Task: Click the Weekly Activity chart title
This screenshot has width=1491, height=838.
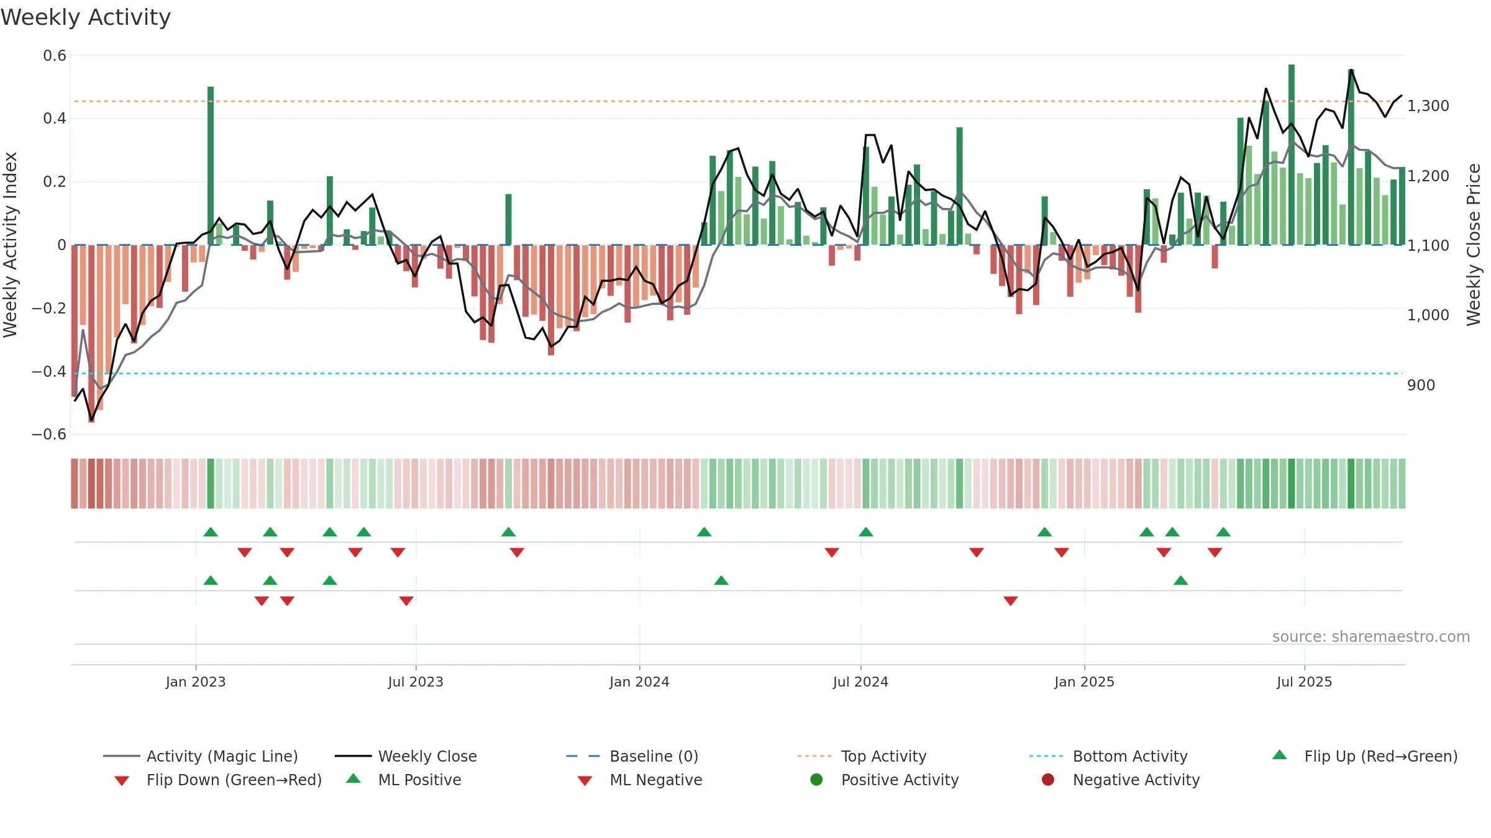Action: (x=86, y=17)
